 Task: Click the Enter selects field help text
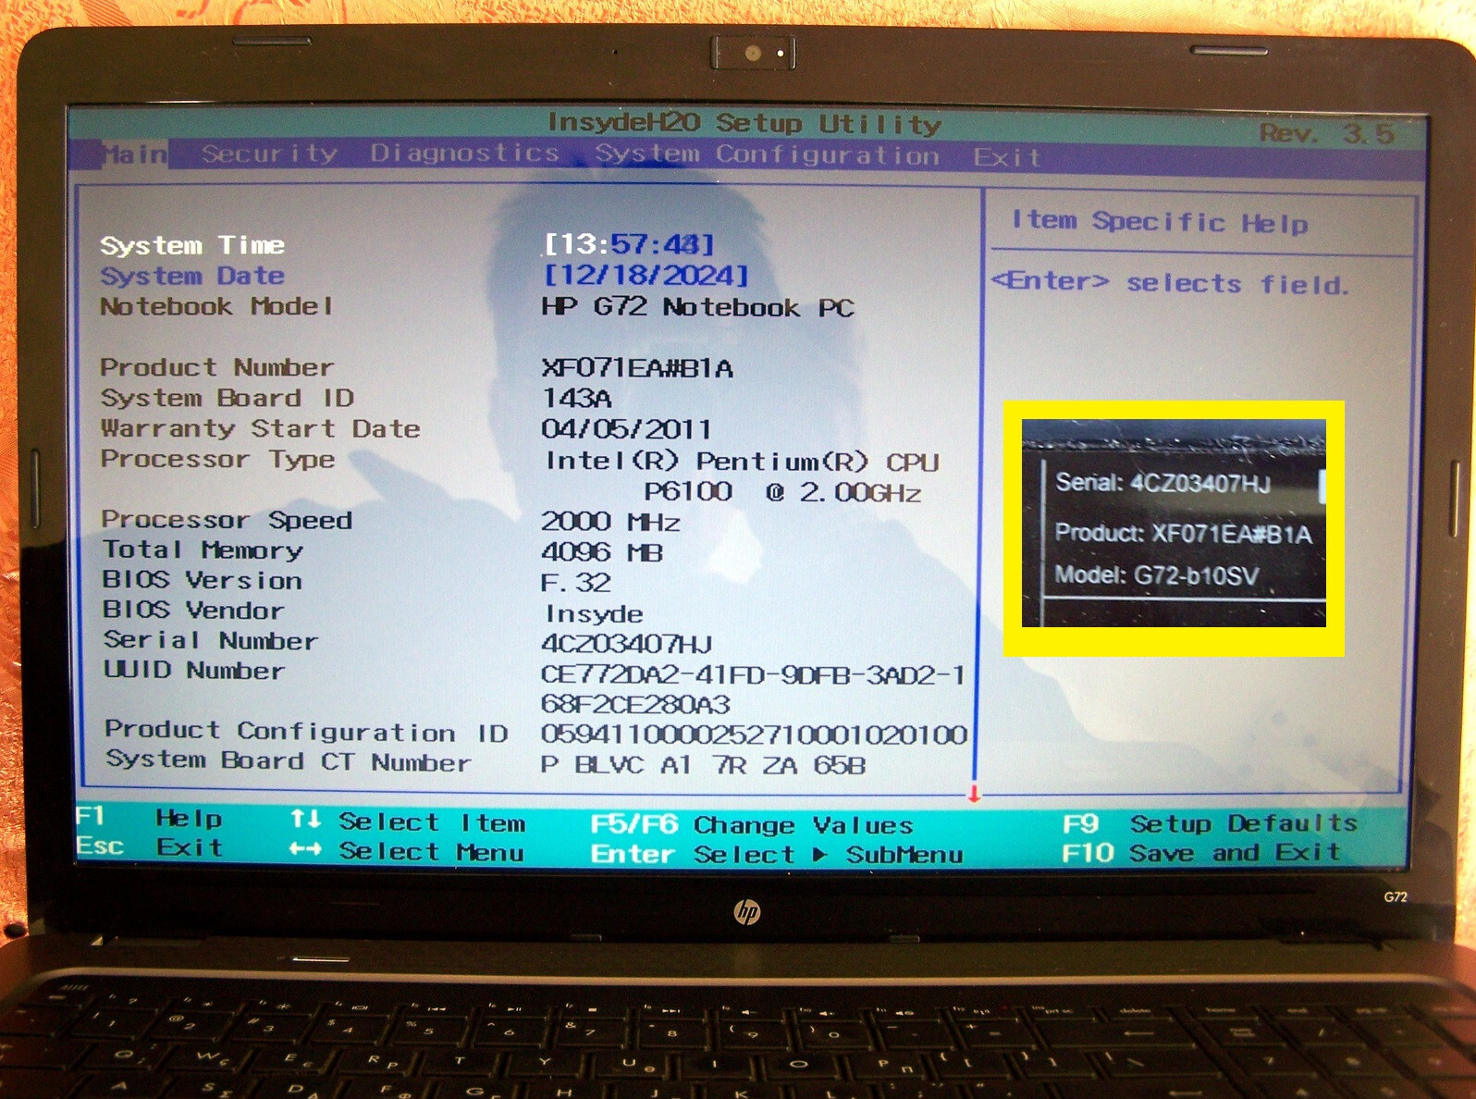click(1170, 282)
